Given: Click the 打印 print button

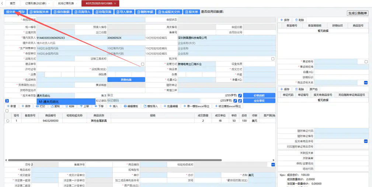Looking at the screenshot, I should [41, 106].
